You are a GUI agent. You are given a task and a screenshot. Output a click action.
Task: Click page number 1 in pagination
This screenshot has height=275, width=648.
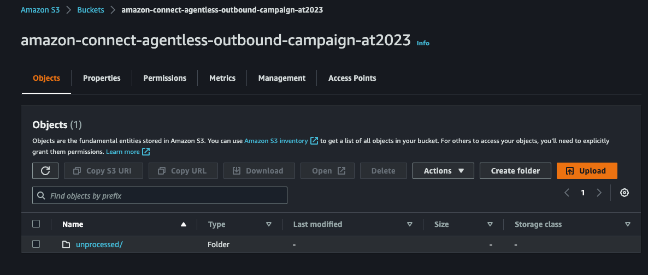582,193
